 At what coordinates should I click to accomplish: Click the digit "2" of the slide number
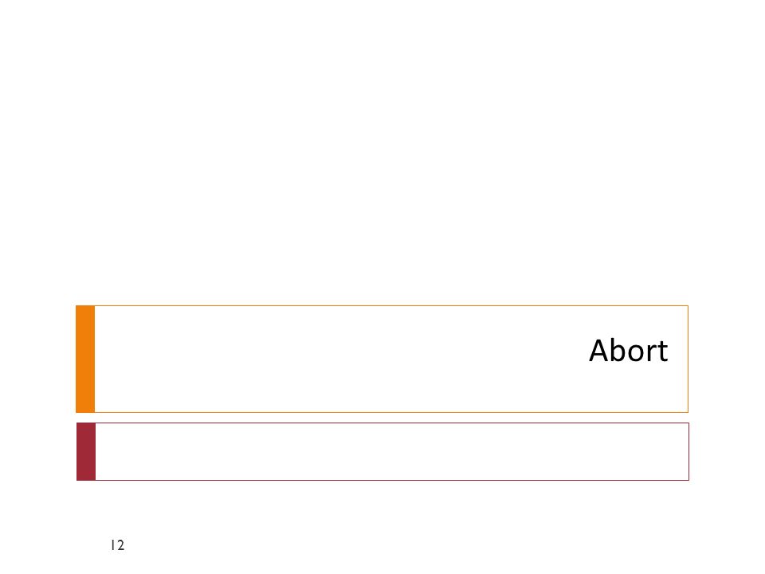click(121, 545)
